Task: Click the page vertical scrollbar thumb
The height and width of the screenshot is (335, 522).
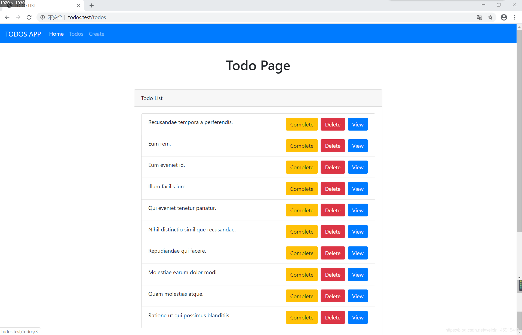Action: (519, 131)
